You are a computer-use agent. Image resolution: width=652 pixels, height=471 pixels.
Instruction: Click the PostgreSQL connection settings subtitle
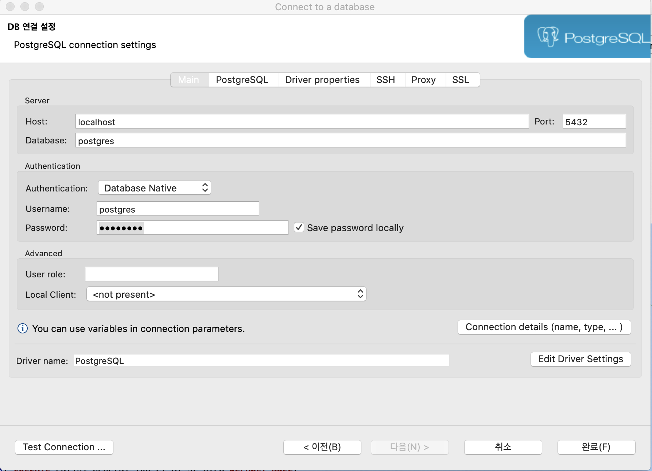pos(85,45)
